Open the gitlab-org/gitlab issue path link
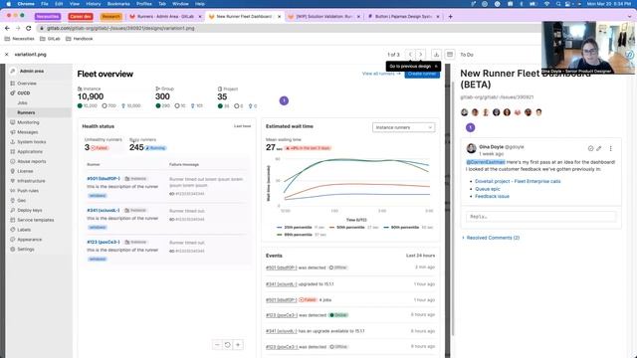Image resolution: width=637 pixels, height=358 pixels. coord(497,97)
